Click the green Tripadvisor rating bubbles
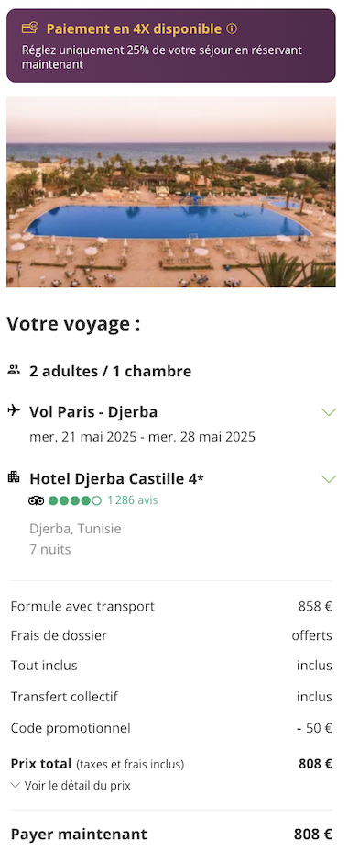The image size is (348, 863). point(75,500)
